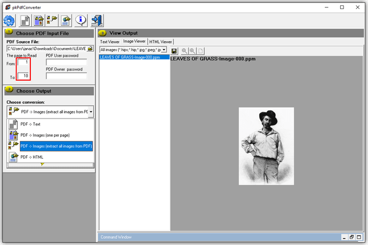Select the PDF to HTML toolbar icon

[x=66, y=21]
